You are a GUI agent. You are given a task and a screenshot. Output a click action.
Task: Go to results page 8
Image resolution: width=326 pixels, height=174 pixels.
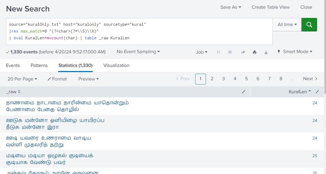tap(281, 79)
